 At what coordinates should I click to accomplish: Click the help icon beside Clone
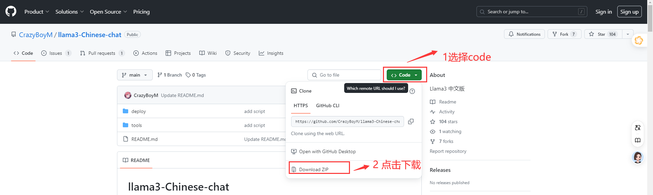coord(412,91)
